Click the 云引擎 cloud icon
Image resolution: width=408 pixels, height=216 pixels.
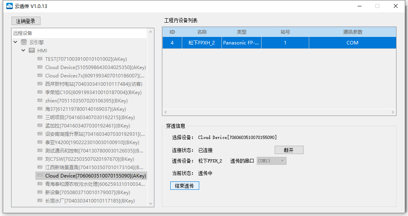(24, 42)
